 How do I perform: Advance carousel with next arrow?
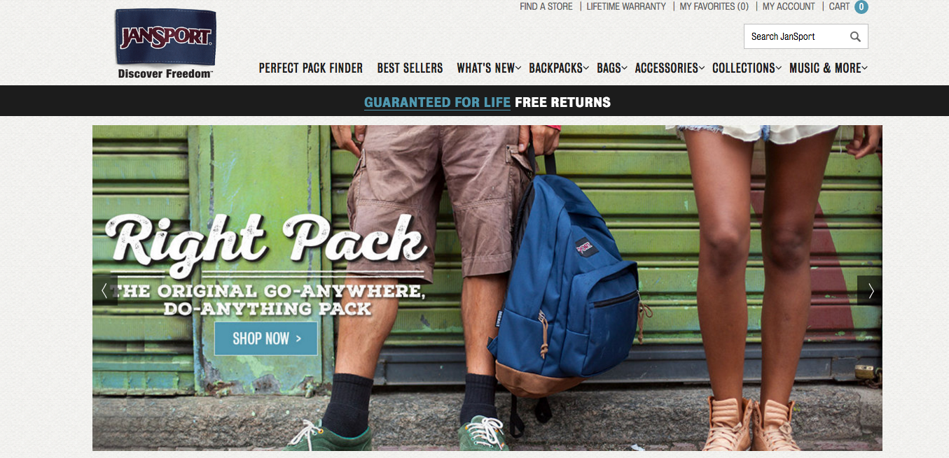[x=870, y=290]
